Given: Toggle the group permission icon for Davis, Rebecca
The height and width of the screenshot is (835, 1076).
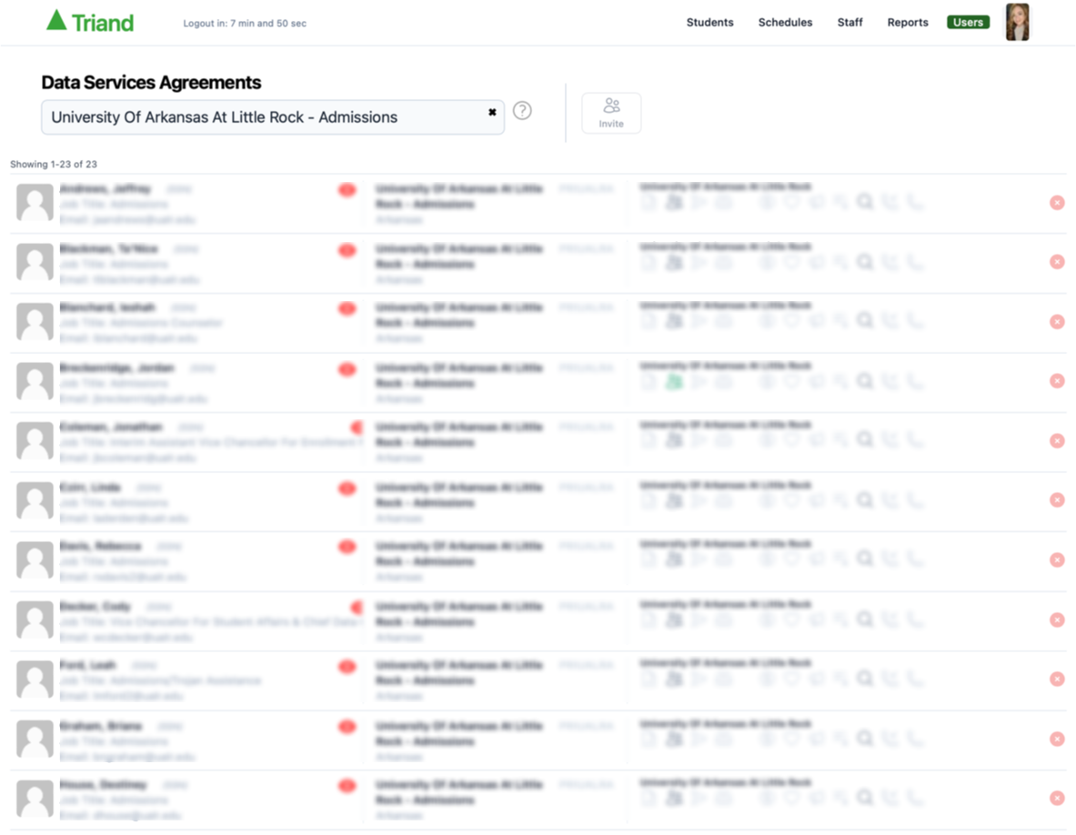Looking at the screenshot, I should [675, 560].
